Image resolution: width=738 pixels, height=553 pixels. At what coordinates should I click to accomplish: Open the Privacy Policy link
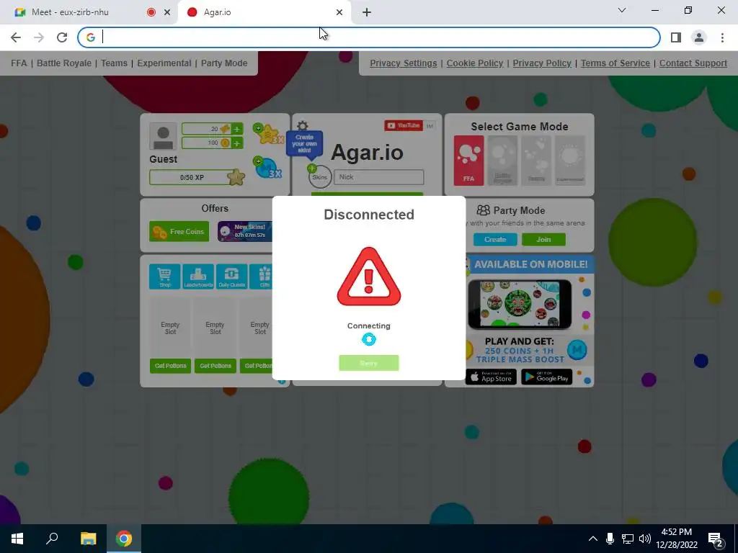click(542, 63)
